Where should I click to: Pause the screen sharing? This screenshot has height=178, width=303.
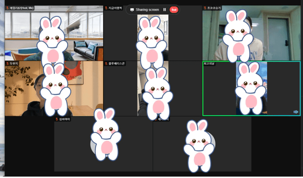pyautogui.click(x=164, y=10)
